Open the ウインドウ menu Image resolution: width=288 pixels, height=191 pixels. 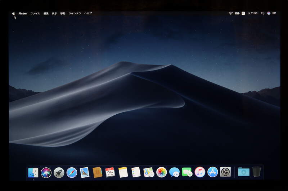75,13
